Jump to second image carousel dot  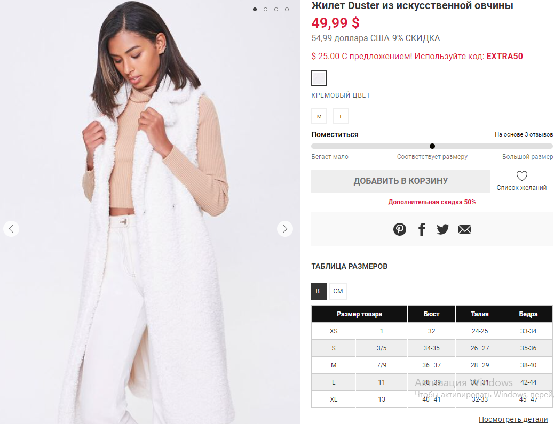265,9
